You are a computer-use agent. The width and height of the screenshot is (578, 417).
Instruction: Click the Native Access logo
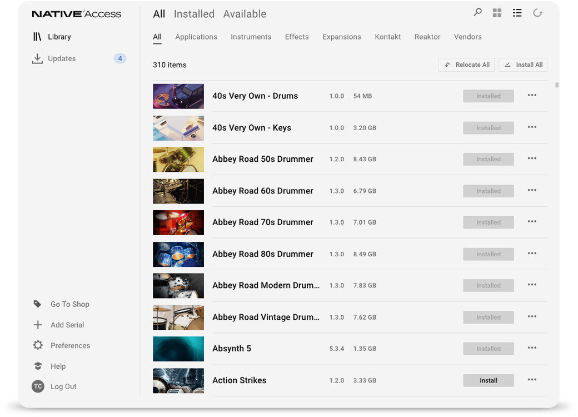[76, 14]
